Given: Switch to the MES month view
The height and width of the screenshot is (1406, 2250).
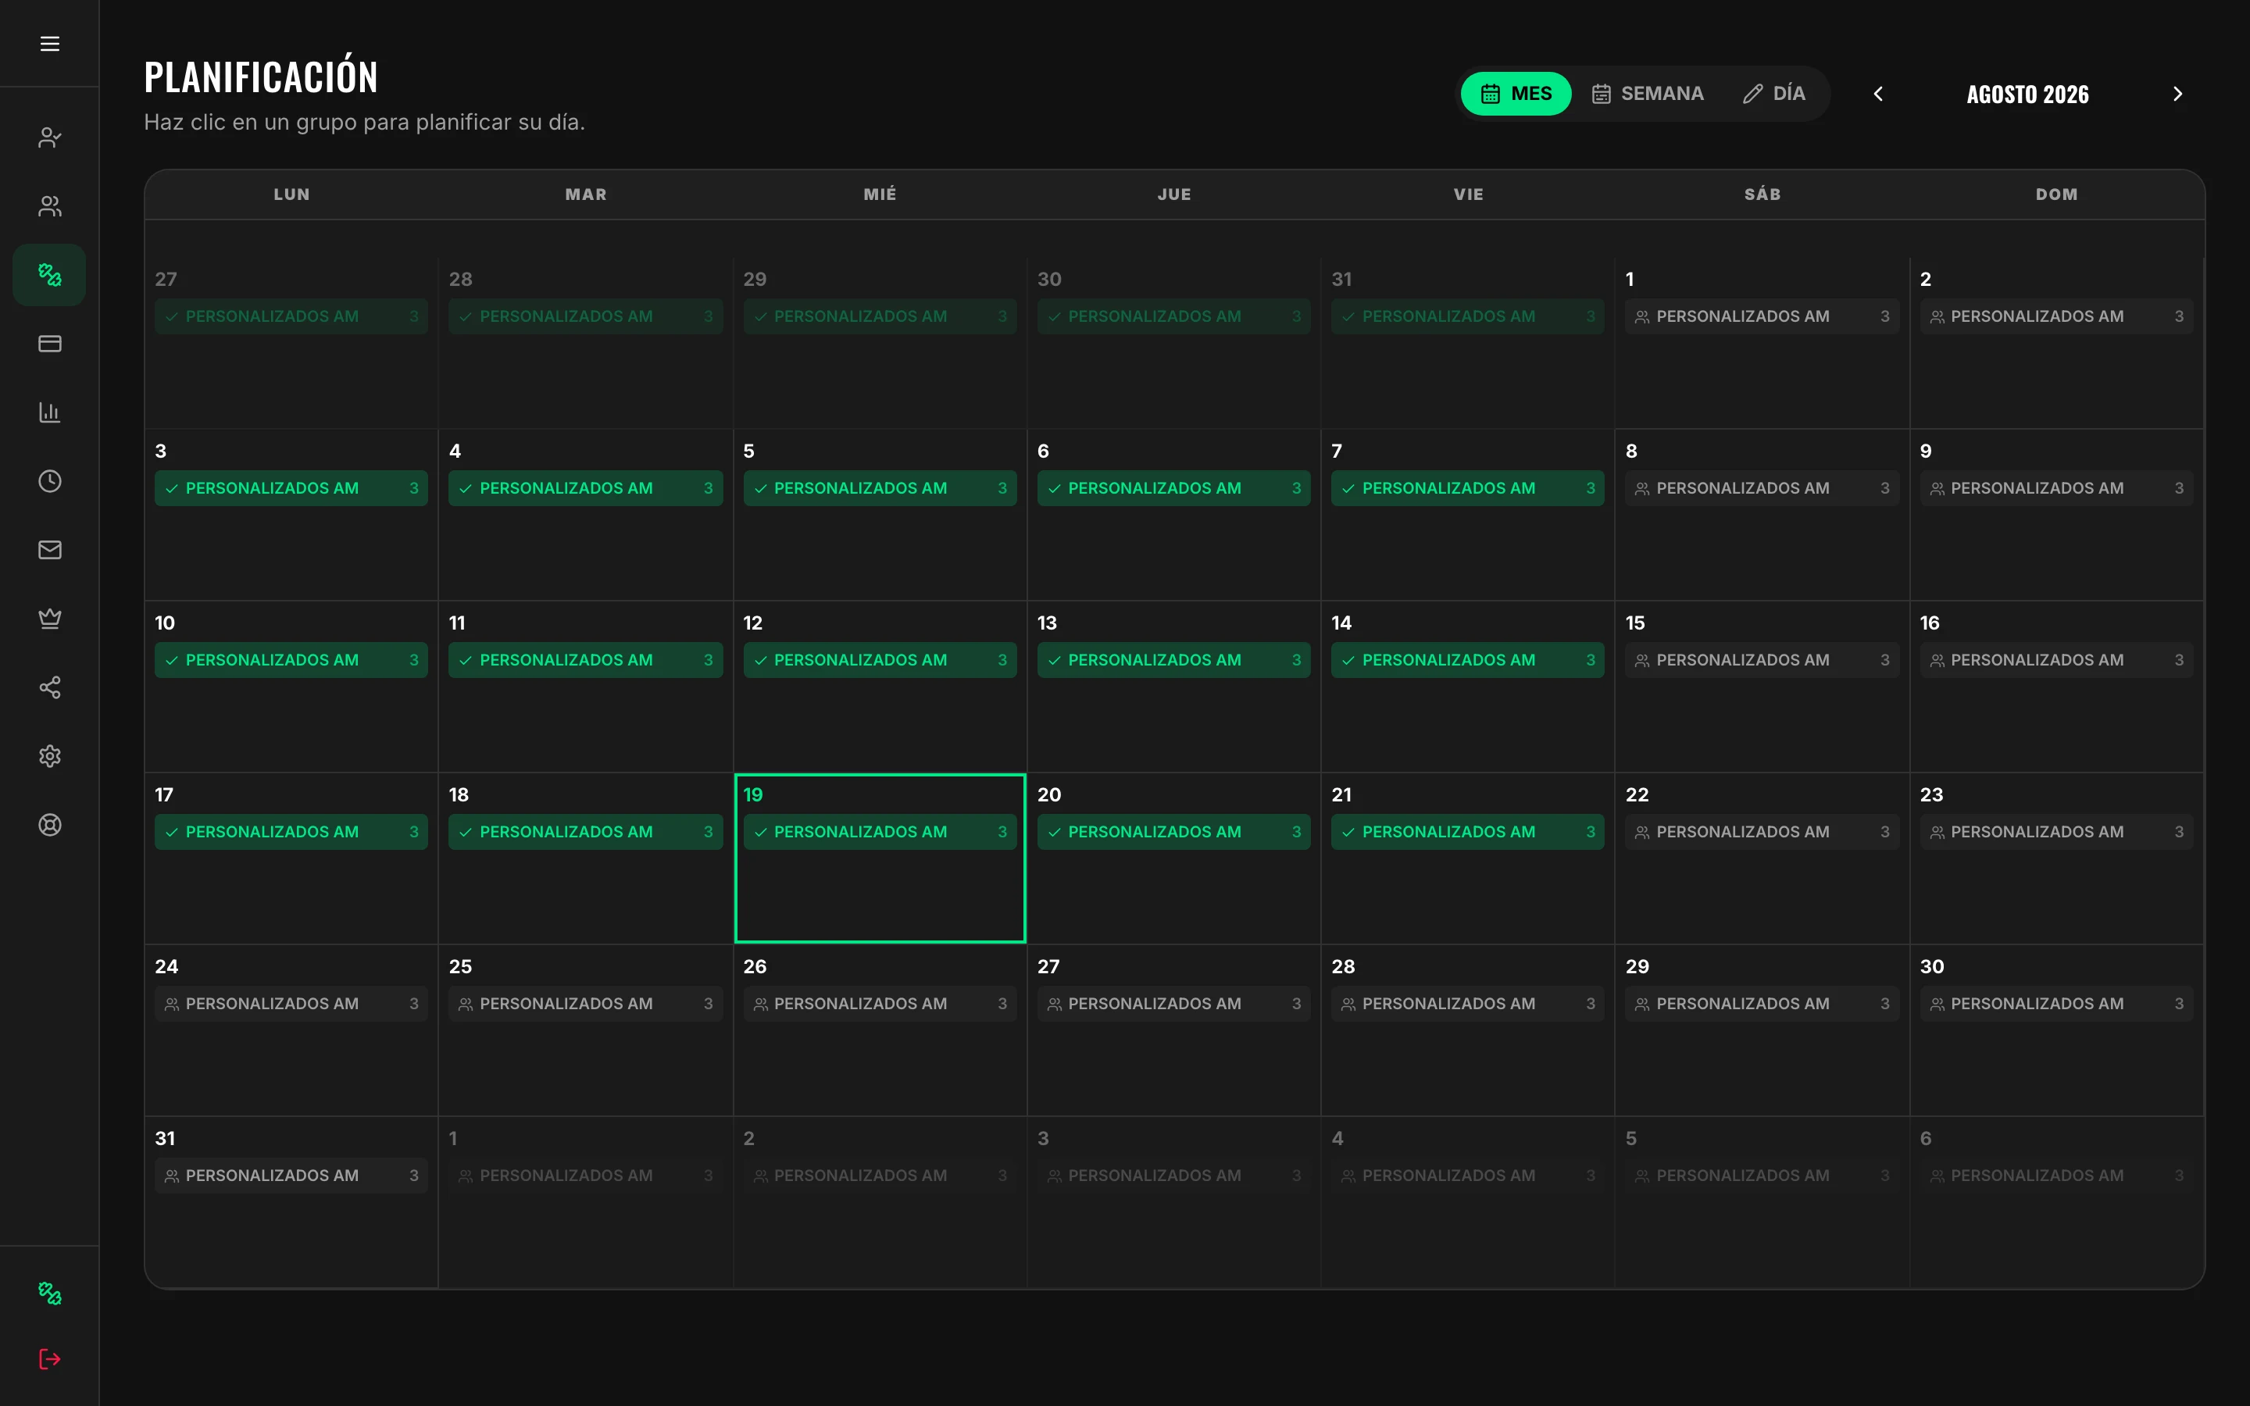Looking at the screenshot, I should click(x=1516, y=94).
